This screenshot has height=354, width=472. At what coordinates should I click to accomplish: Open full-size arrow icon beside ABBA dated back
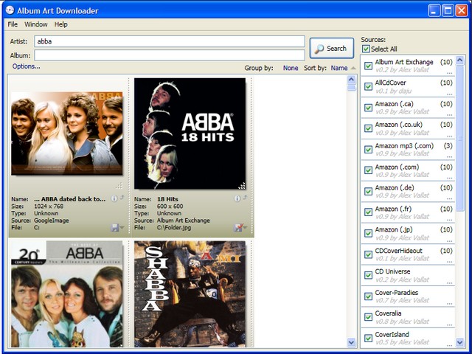click(x=122, y=198)
